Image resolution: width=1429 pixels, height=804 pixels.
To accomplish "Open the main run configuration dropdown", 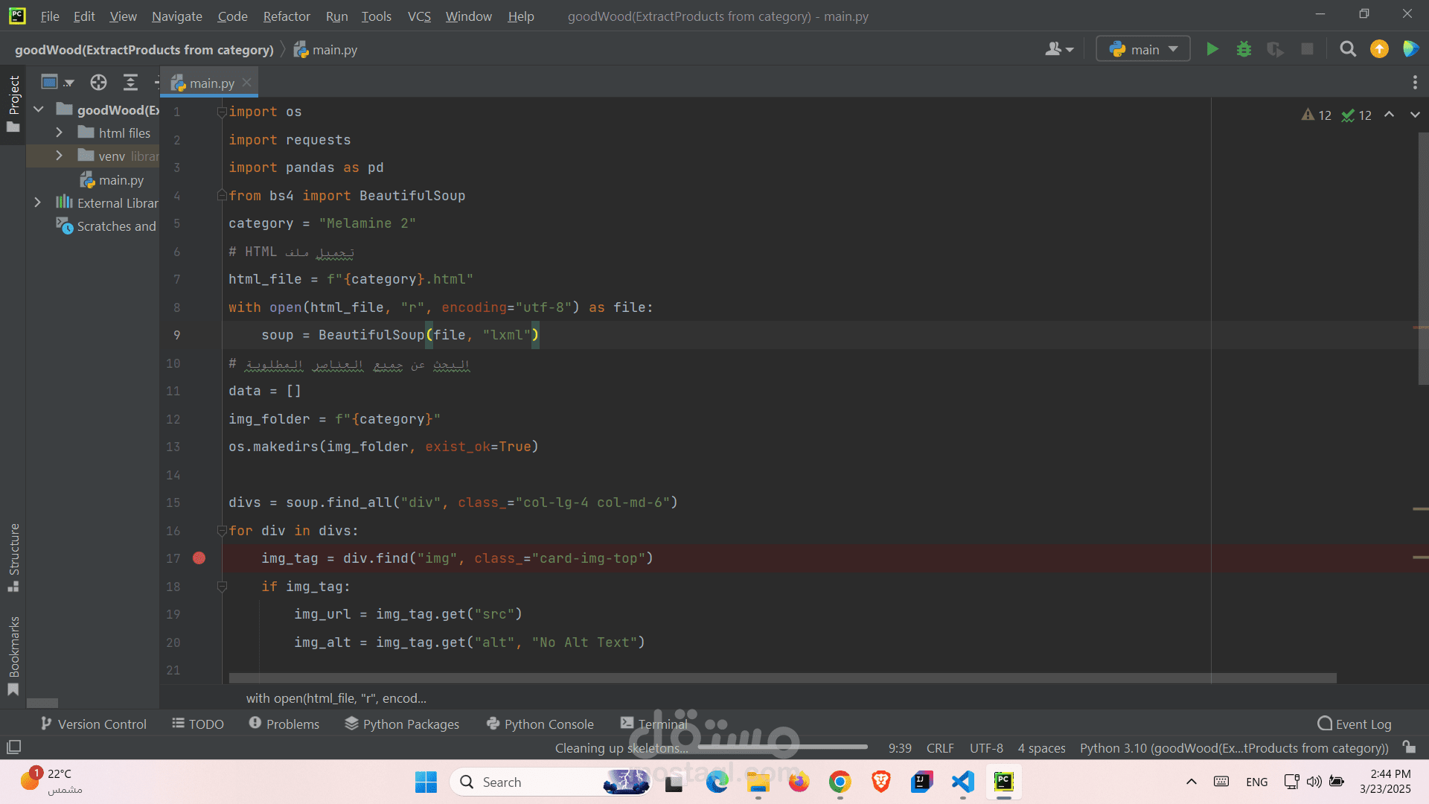I will click(x=1143, y=49).
